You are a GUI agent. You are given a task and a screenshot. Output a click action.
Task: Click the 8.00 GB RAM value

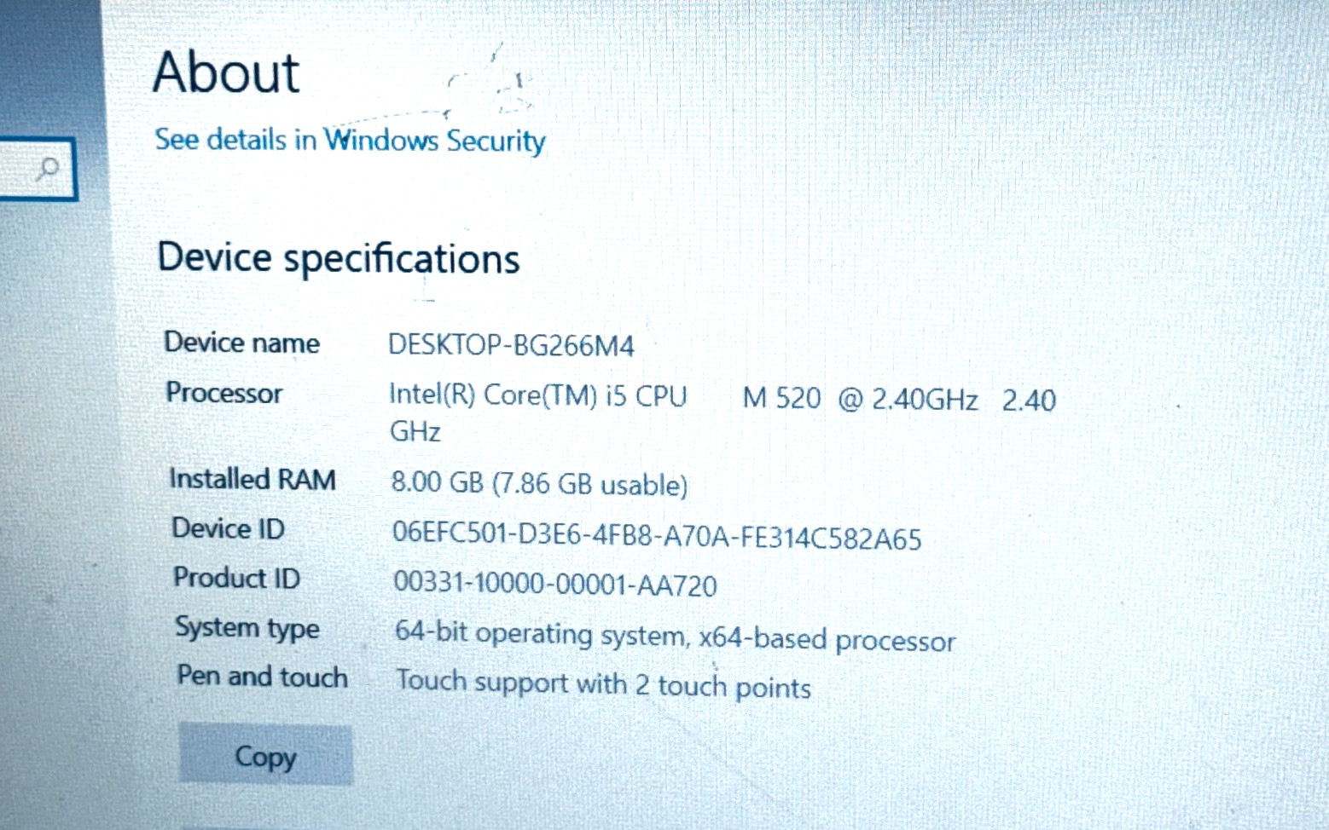pyautogui.click(x=539, y=484)
